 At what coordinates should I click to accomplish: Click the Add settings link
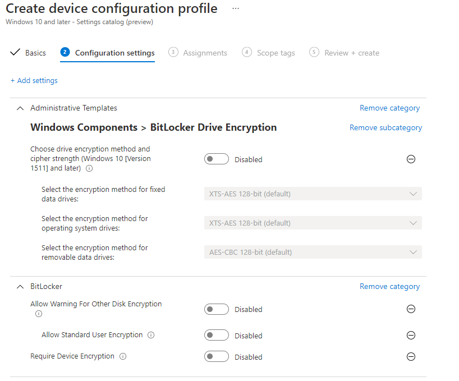34,81
